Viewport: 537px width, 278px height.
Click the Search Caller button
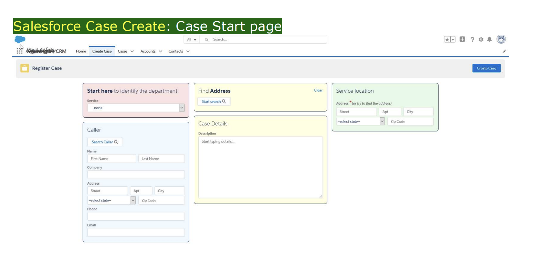pos(105,142)
